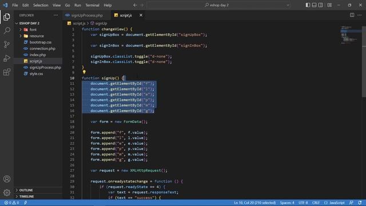This screenshot has width=366, height=206.
Task: Click the lightbulb code action icon
Action: 84,72
